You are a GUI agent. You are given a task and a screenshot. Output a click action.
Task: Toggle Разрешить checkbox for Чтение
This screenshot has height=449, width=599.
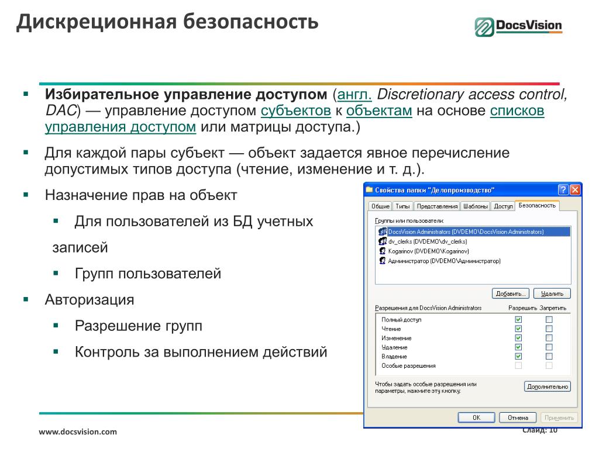(x=518, y=329)
